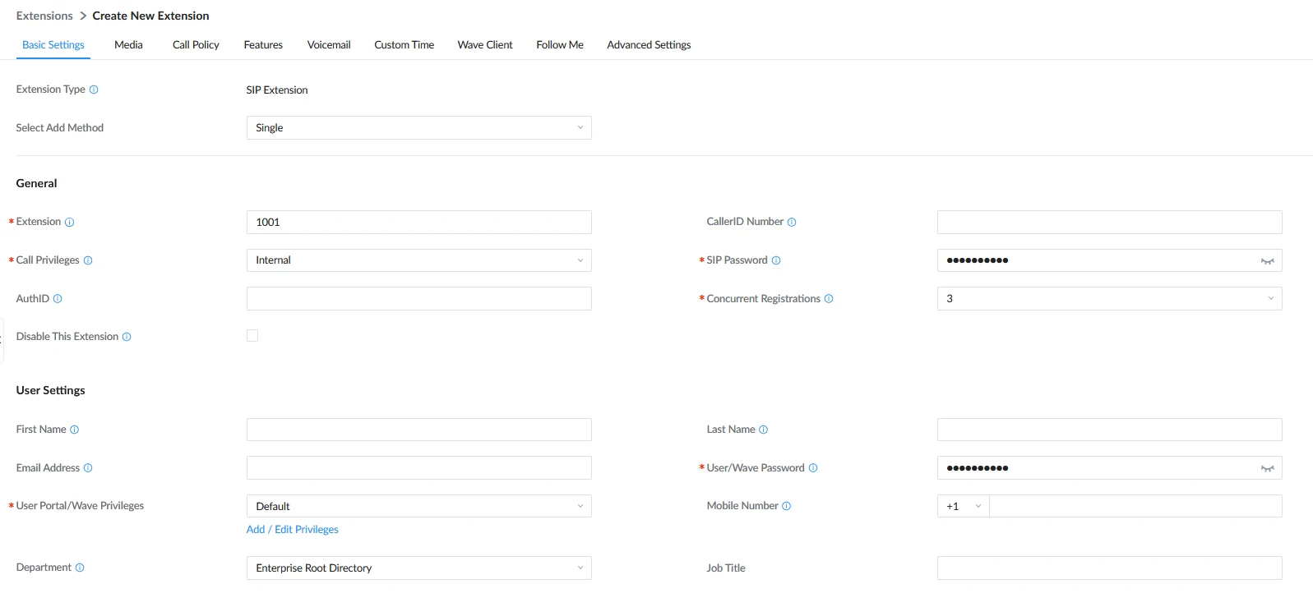
Task: Click info icon beside CallerID Number
Action: (x=792, y=222)
